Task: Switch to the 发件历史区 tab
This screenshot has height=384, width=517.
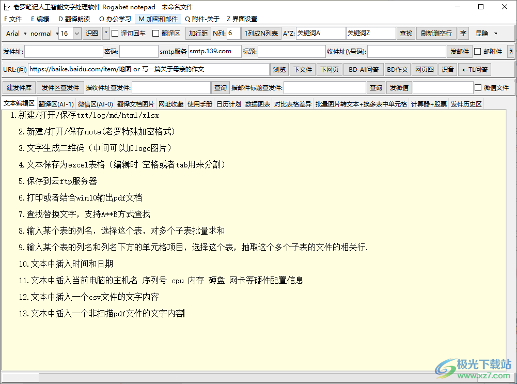Action: click(x=466, y=104)
